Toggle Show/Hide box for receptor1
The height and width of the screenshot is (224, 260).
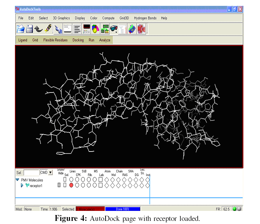59,185
